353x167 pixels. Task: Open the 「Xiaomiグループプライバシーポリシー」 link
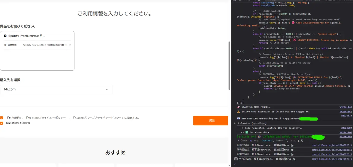click(98, 118)
